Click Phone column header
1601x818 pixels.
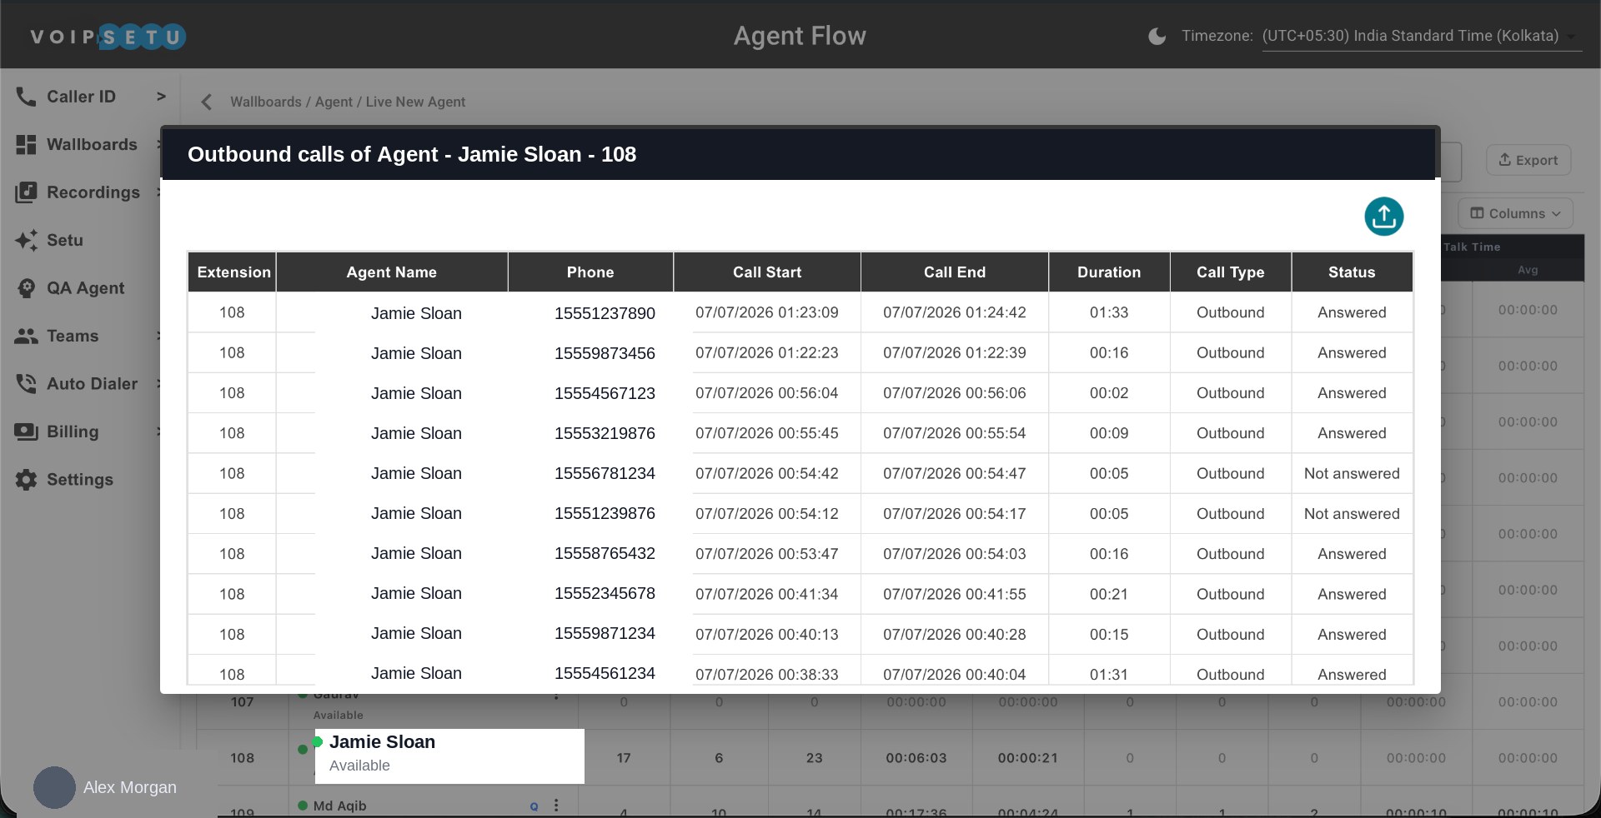click(x=590, y=272)
